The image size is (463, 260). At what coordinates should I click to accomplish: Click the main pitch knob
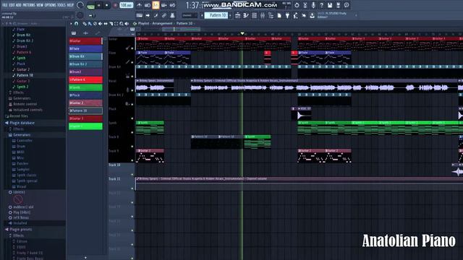(80, 15)
